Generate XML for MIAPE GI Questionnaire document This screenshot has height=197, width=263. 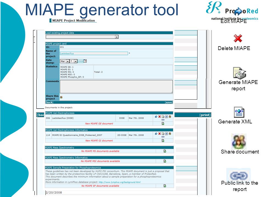[166, 134]
